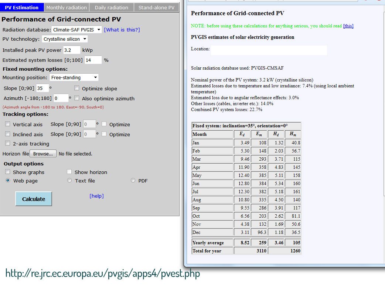Viewport: 385px width, 285px height.
Task: Tick the Inclined axis tracking checkbox
Action: 8,134
